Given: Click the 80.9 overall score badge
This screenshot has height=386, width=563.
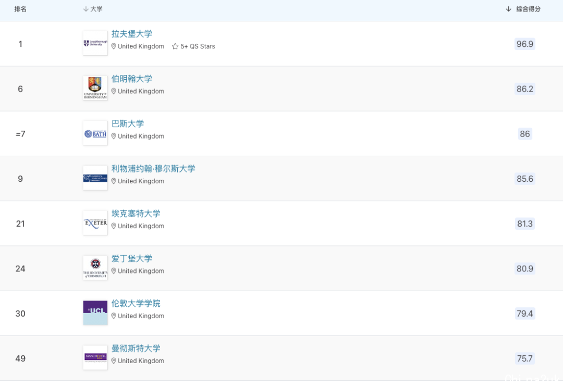Looking at the screenshot, I should pyautogui.click(x=524, y=269).
